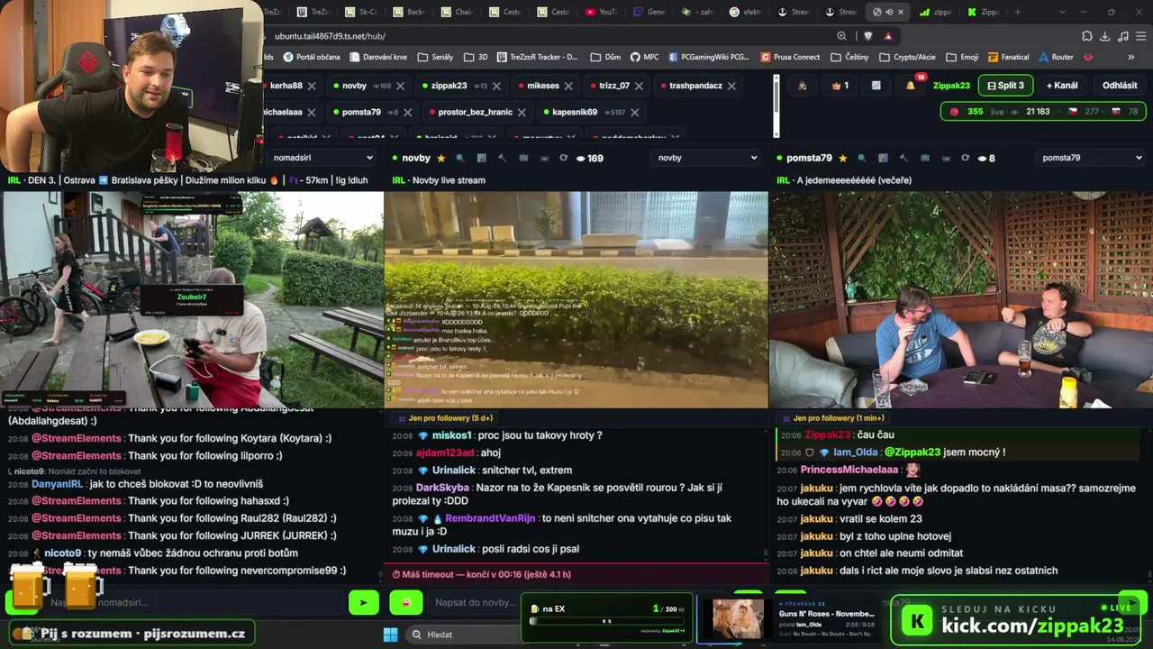1153x649 pixels.
Task: Open the Router bookmark
Action: pos(1056,57)
